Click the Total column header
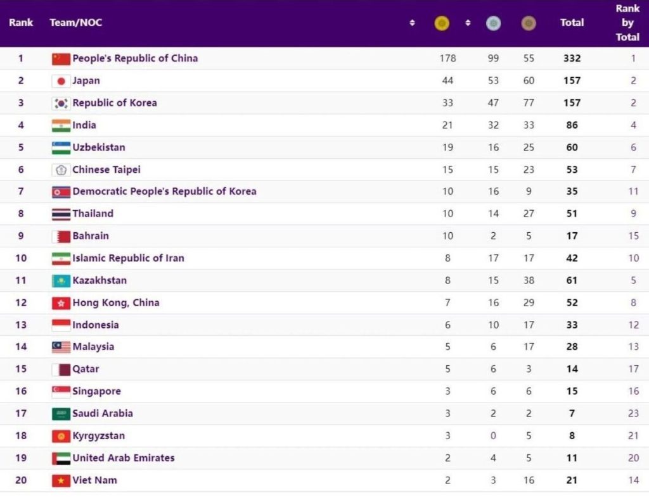The image size is (649, 498). (572, 23)
